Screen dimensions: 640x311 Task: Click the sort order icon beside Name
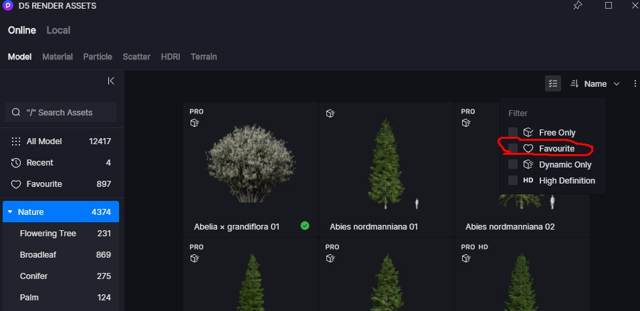point(574,83)
